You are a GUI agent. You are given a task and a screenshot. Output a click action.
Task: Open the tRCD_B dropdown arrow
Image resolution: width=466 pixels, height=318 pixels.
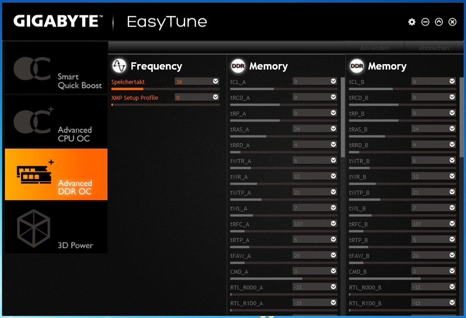452,97
